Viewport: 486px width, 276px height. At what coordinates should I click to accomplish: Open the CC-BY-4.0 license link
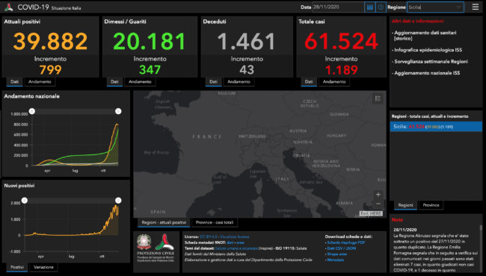pyautogui.click(x=209, y=236)
